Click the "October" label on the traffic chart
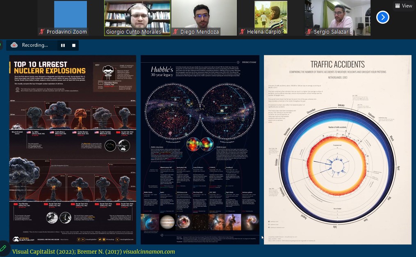416x257 pixels. (x=276, y=162)
